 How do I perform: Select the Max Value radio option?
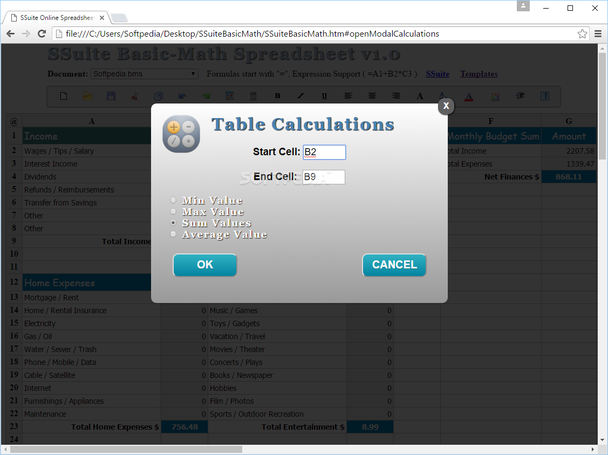[173, 211]
